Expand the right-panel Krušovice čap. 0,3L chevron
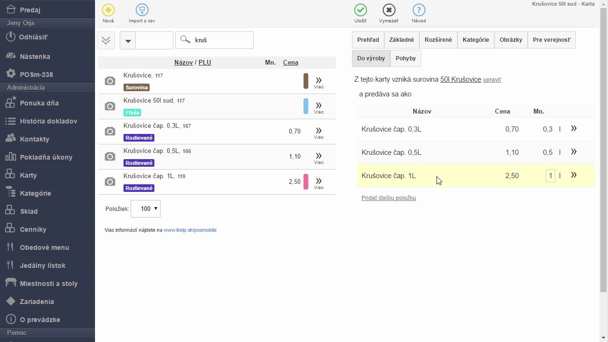Viewport: 608px width, 342px height. (x=574, y=129)
